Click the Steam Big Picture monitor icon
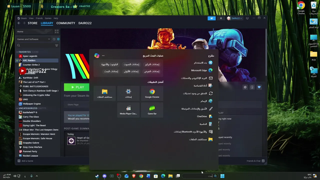The image size is (320, 180). pyautogui.click(x=247, y=18)
